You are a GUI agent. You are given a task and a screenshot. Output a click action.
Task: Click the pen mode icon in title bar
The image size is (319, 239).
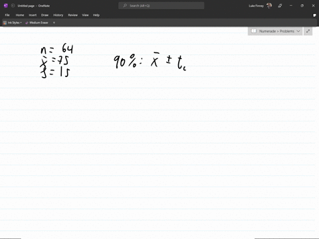(280, 6)
